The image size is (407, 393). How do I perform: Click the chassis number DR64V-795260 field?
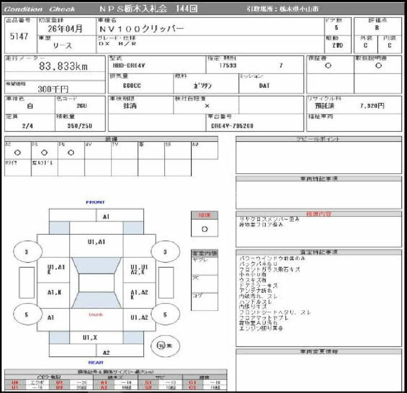(232, 126)
